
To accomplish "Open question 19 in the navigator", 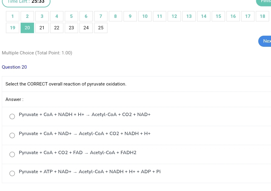I will pyautogui.click(x=12, y=28).
